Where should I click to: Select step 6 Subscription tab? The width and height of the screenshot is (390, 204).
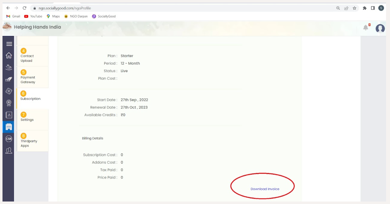(33, 98)
